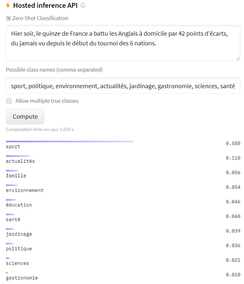This screenshot has width=244, height=284.
Task: Click the santé score bar
Action: [x=10, y=214]
